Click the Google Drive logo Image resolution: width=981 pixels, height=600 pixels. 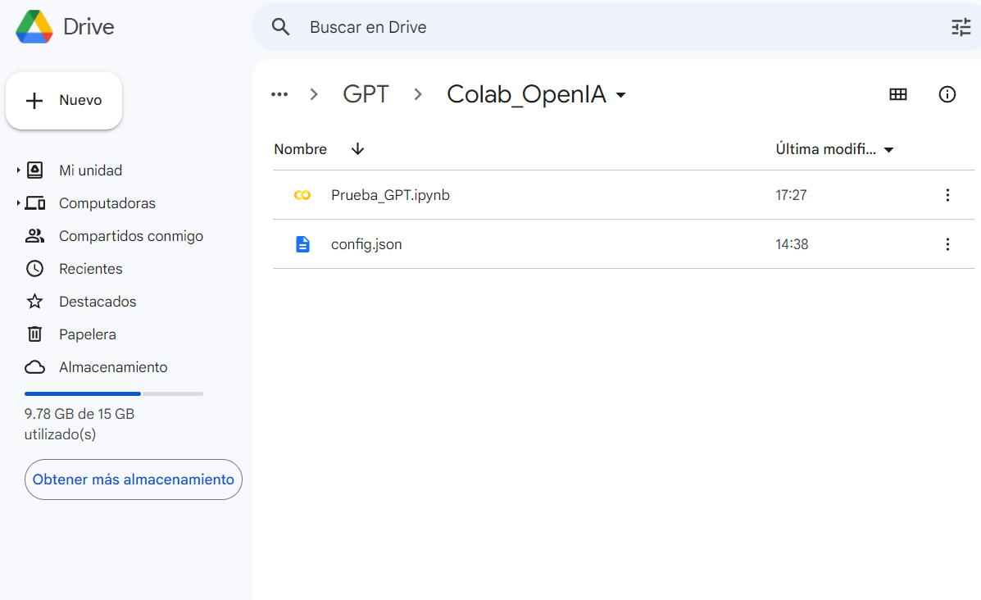coord(33,26)
